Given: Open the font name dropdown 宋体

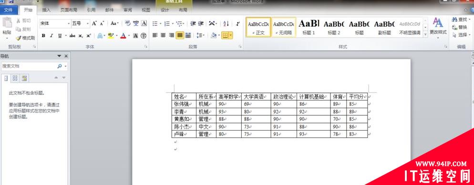Looking at the screenshot, I should tap(55, 23).
